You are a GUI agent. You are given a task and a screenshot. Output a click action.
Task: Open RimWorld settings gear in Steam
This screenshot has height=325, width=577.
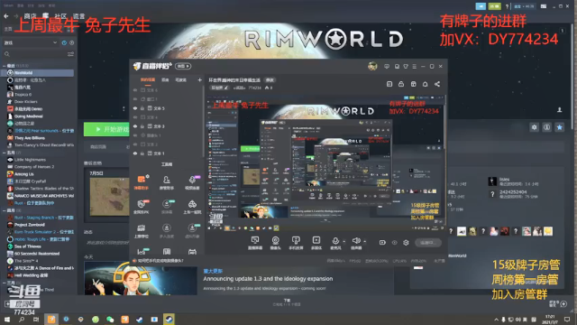coord(534,127)
